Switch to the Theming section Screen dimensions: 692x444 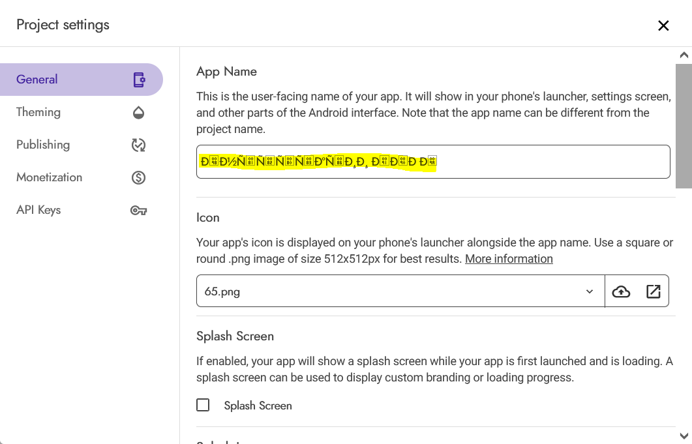coord(82,112)
